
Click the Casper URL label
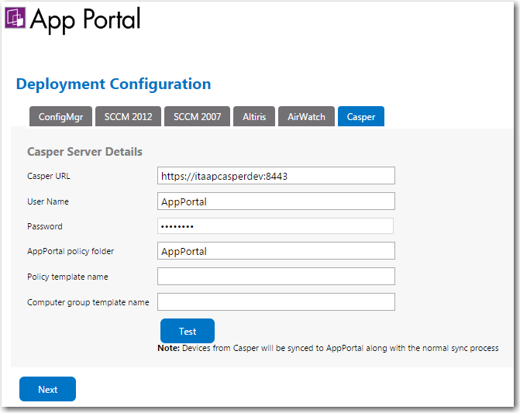click(49, 176)
